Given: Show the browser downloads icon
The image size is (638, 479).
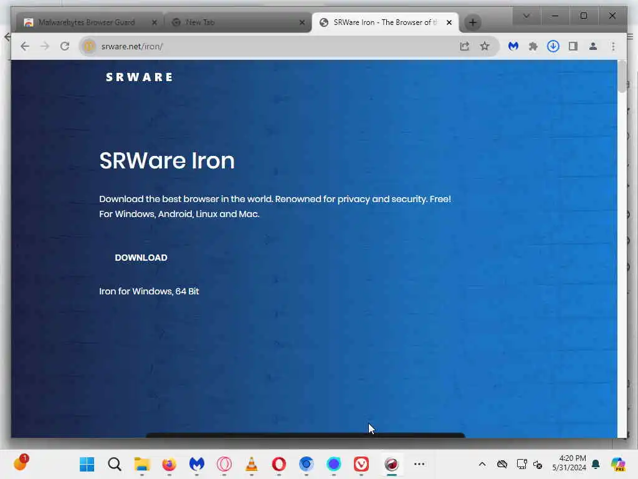Looking at the screenshot, I should click(553, 46).
